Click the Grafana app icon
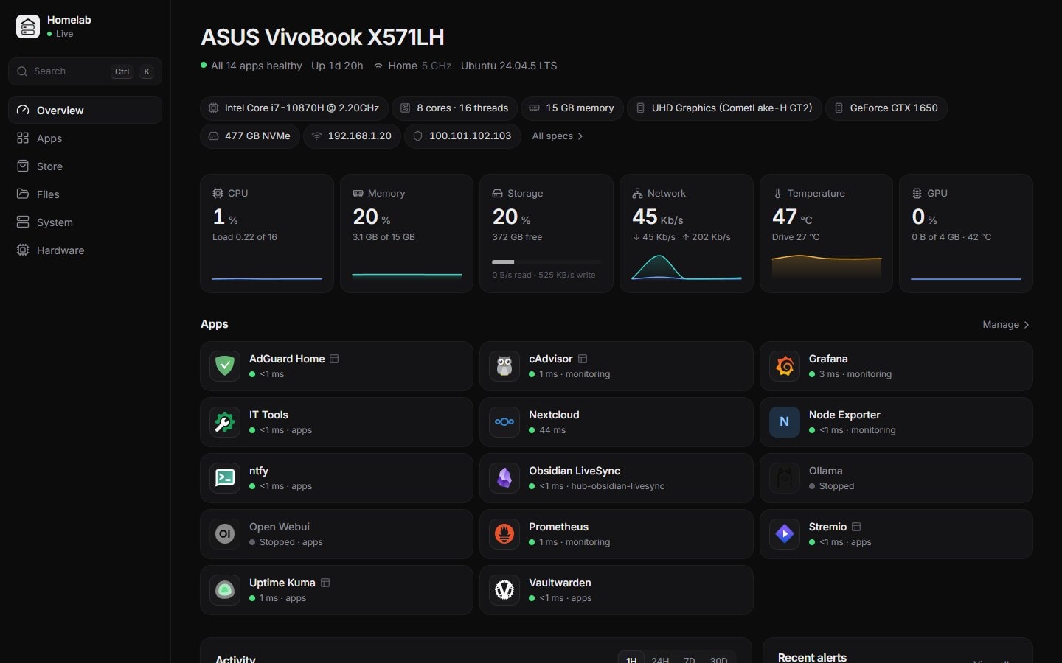Image resolution: width=1062 pixels, height=663 pixels. click(785, 366)
